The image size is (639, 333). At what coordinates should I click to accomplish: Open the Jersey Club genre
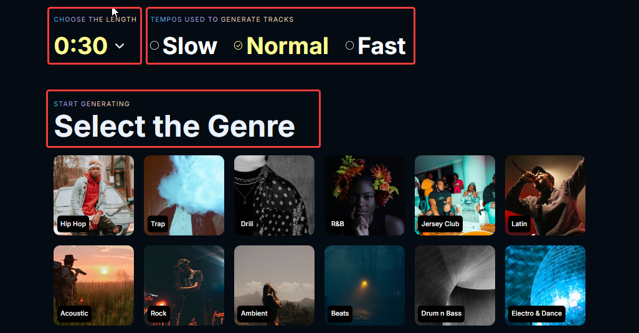[455, 195]
